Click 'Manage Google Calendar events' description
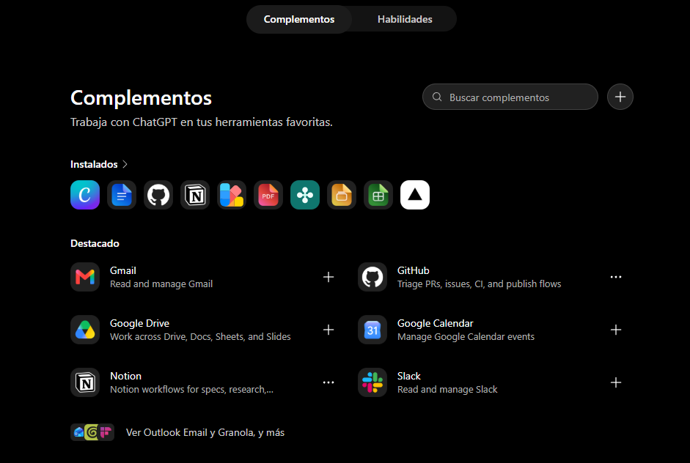Screen dimensions: 690x463 tap(466, 337)
